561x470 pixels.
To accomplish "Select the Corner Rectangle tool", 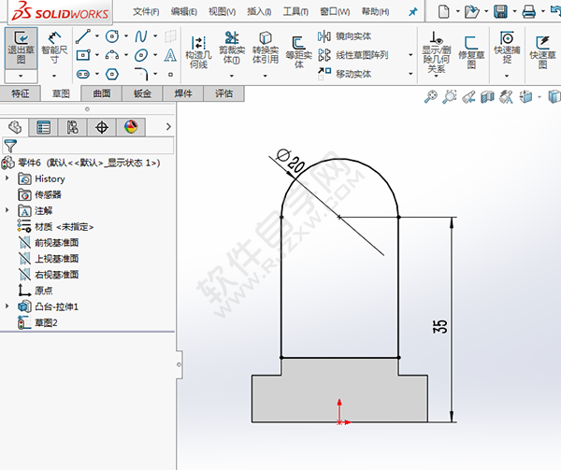I will 83,55.
